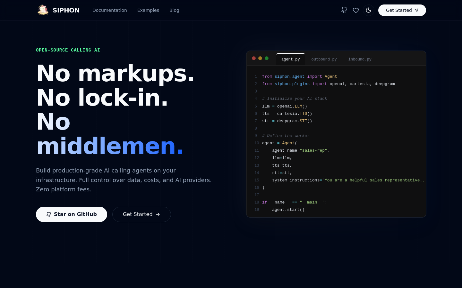Click code line 'agent.start()'

(288, 210)
